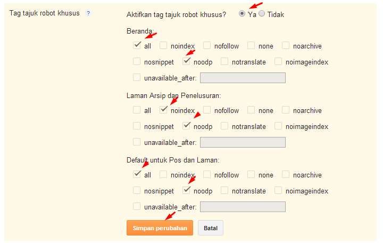Select the Ya radio button
The height and width of the screenshot is (243, 383).
(242, 13)
